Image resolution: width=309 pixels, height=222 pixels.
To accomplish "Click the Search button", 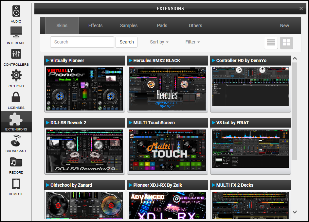I will pyautogui.click(x=127, y=42).
